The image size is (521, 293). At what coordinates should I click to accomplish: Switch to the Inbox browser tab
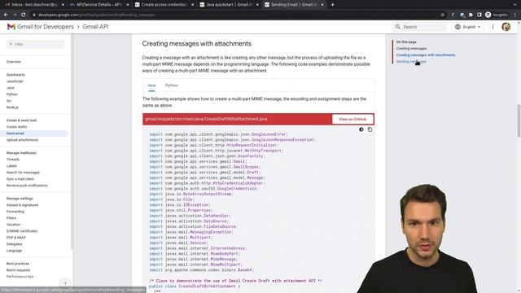pos(32,5)
